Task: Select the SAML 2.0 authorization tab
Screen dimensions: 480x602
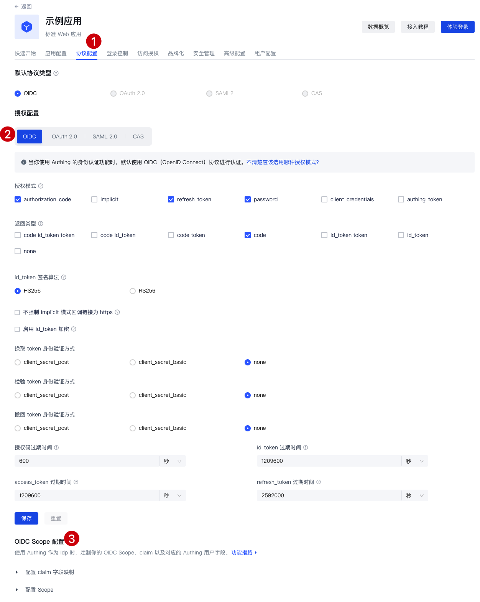Action: [x=105, y=137]
